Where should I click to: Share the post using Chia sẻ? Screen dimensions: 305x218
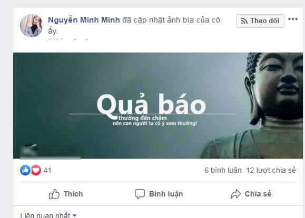251,194
